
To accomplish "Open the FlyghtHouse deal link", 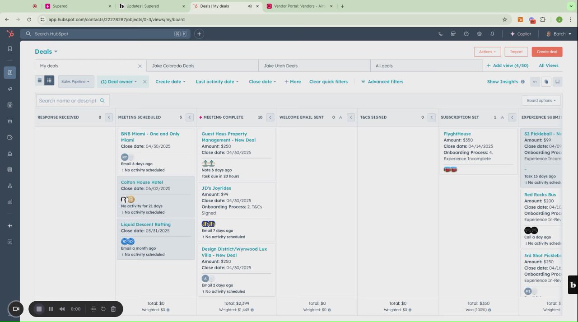I will (457, 134).
